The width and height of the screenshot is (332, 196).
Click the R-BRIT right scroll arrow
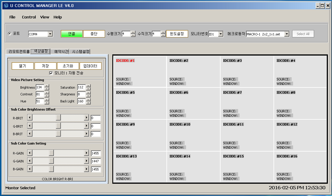click(86, 118)
